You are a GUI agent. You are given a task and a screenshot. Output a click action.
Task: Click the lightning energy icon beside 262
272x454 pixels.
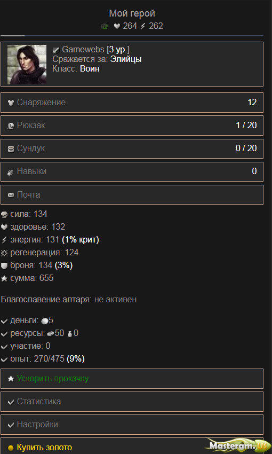click(x=143, y=26)
